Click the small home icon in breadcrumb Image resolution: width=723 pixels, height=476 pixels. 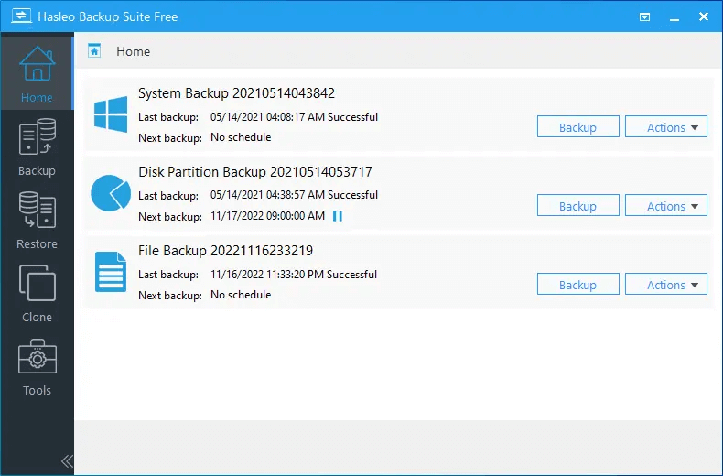tap(94, 51)
